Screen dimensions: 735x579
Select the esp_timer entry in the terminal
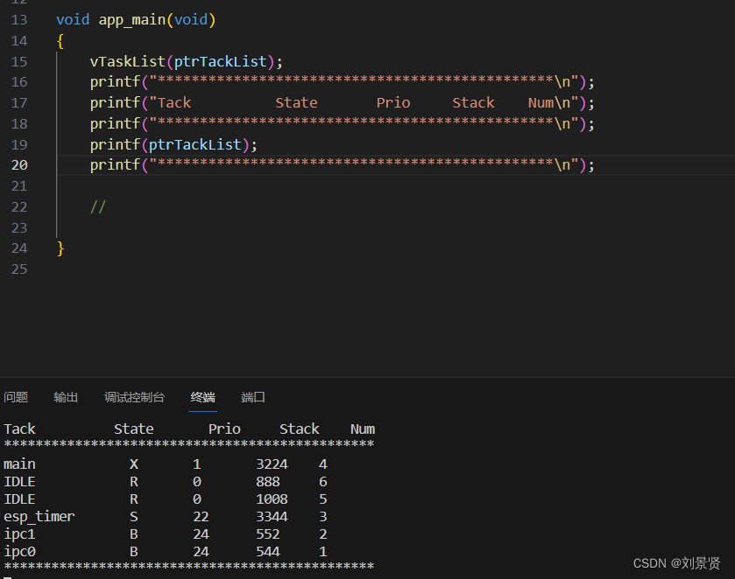point(39,516)
